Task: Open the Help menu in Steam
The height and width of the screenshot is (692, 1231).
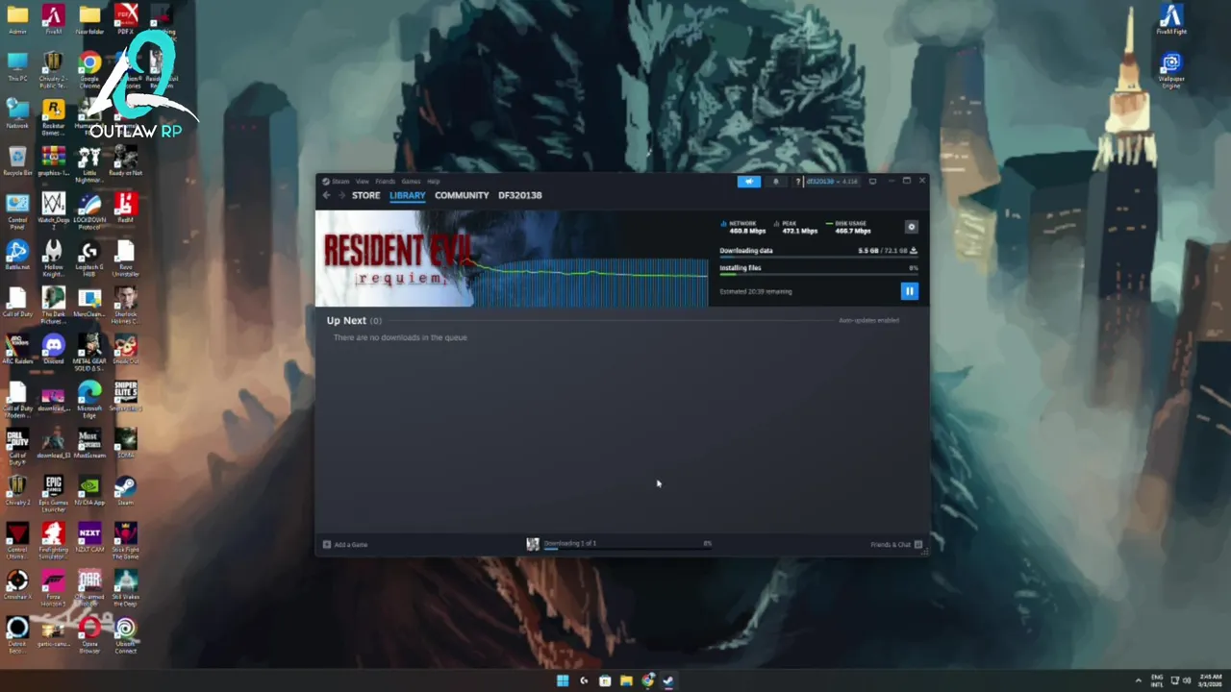Action: 433,181
